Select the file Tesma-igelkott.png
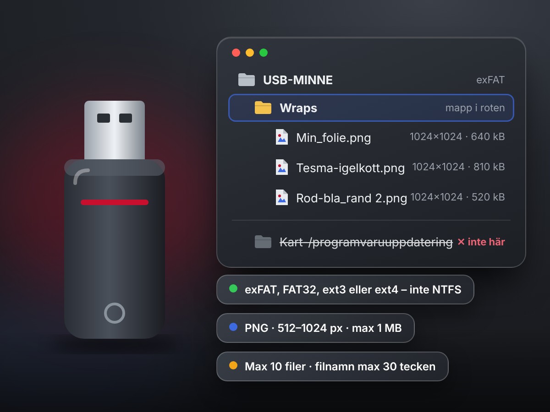 tap(351, 168)
